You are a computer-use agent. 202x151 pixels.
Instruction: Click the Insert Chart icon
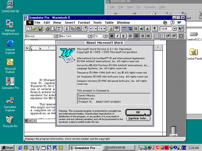tap(147, 29)
